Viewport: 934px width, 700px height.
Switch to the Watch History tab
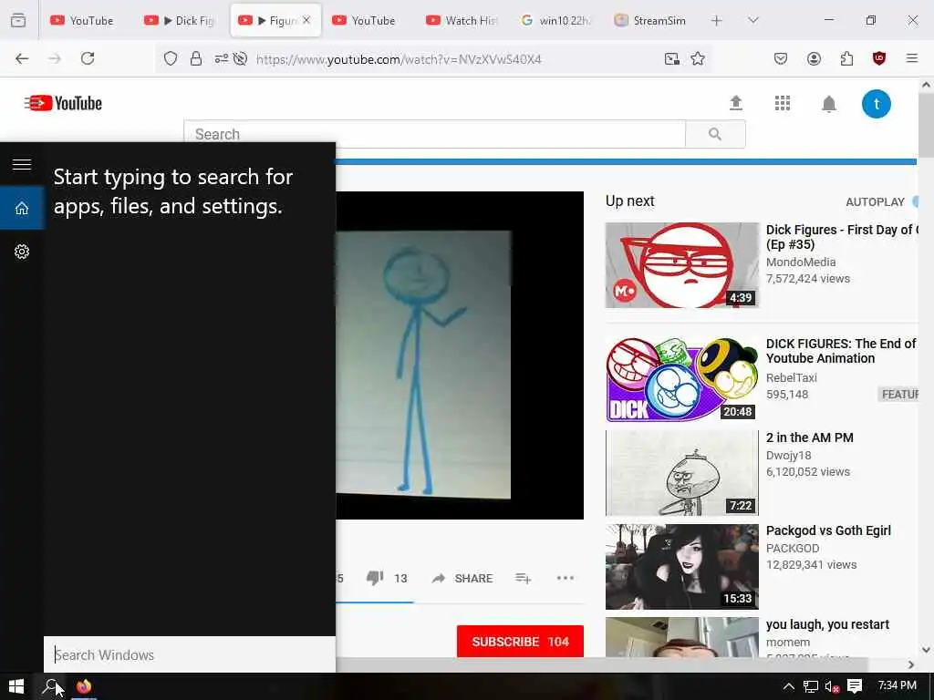[462, 20]
